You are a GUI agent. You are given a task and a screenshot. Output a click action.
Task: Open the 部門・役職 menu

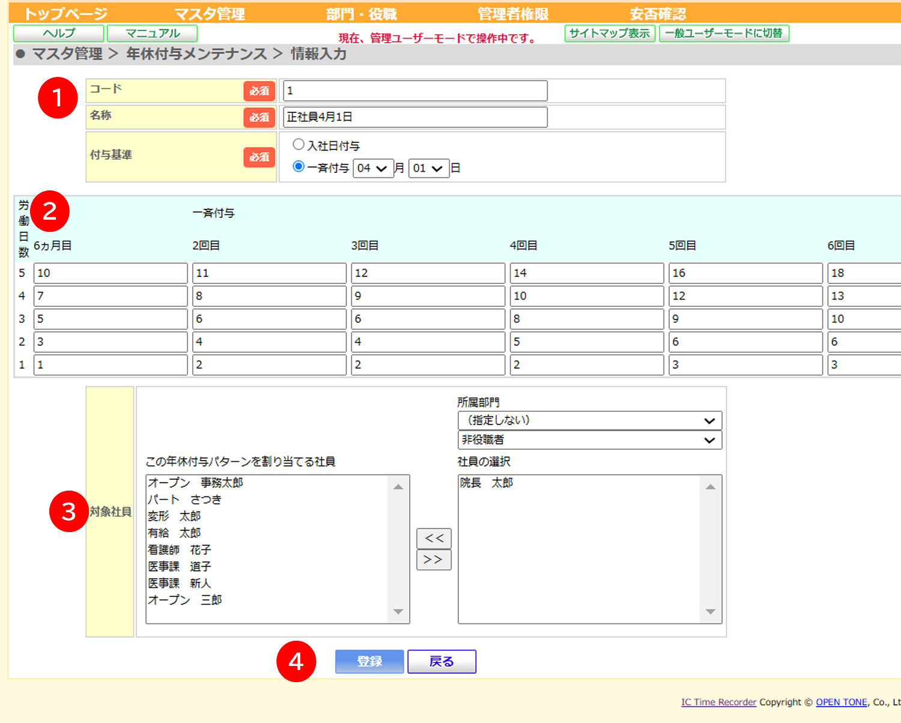[362, 14]
